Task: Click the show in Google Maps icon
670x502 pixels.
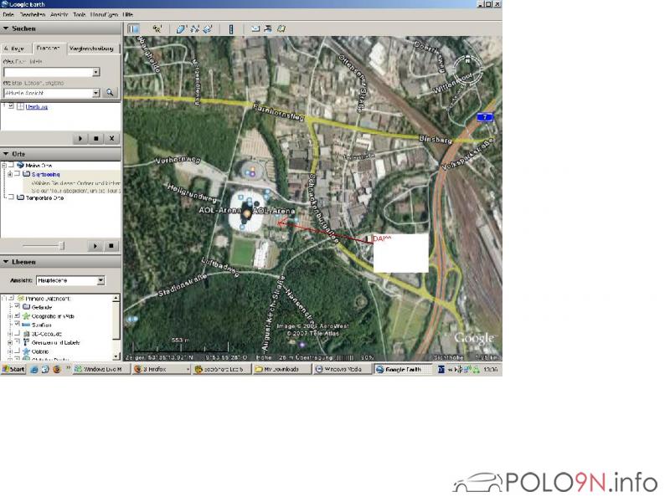Action: (x=281, y=28)
